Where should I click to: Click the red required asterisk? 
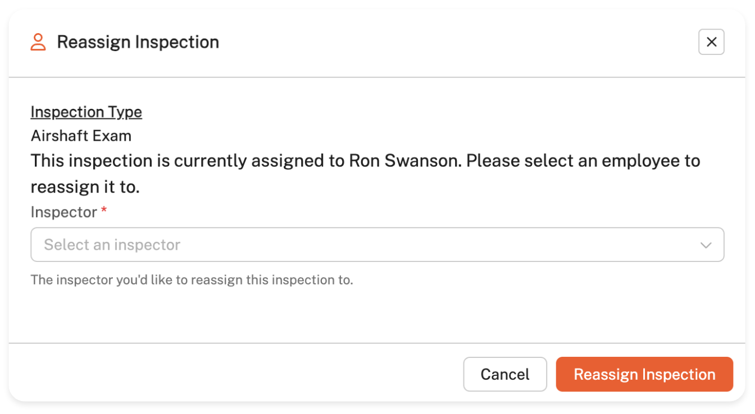tap(104, 210)
